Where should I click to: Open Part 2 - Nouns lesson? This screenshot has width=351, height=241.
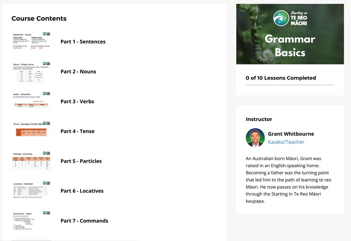point(78,72)
